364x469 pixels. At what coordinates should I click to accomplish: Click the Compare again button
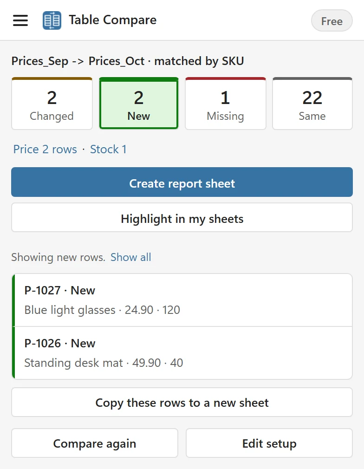coord(95,443)
